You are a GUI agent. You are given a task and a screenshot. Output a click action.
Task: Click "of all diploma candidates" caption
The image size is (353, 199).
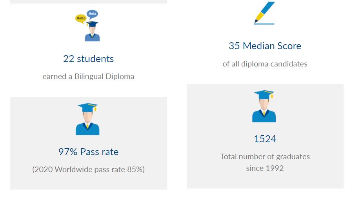(x=265, y=64)
